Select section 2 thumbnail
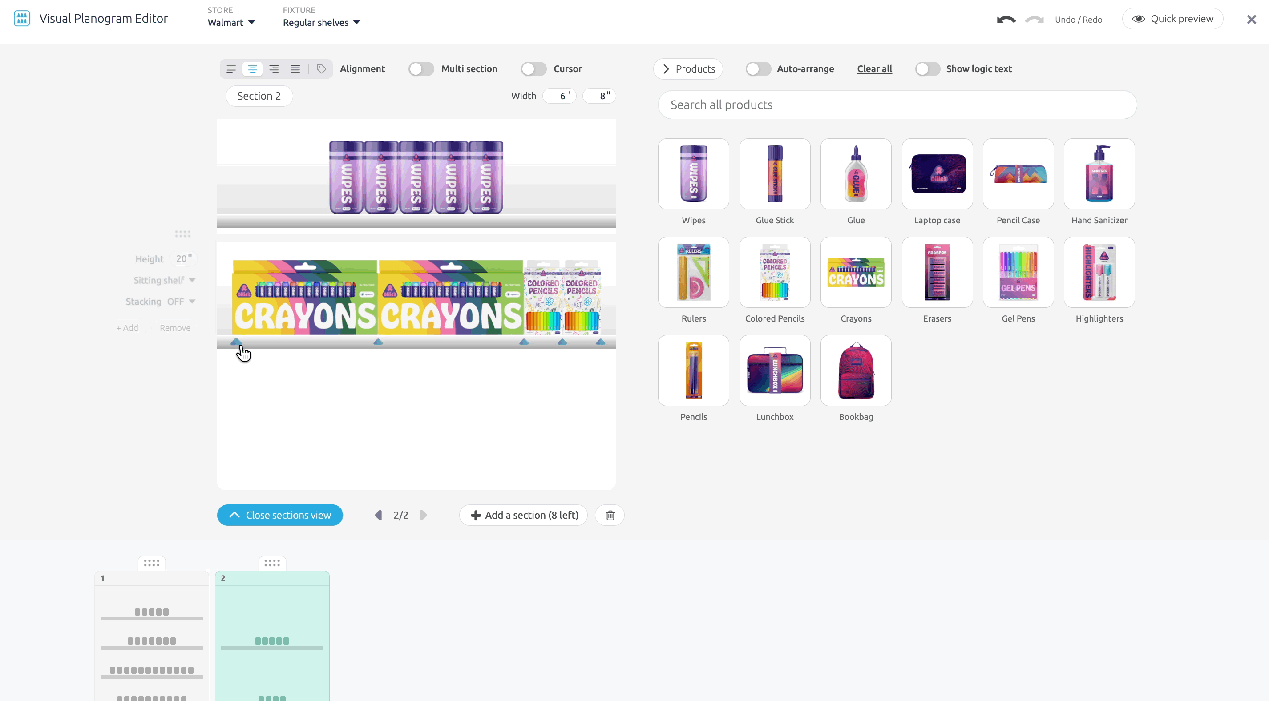Viewport: 1269px width, 701px height. click(272, 636)
